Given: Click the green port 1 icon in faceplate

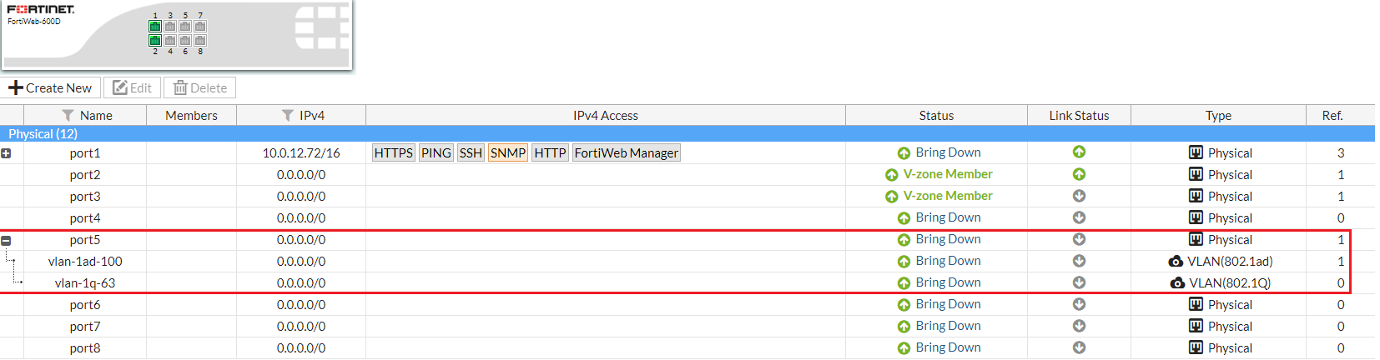Looking at the screenshot, I should (x=155, y=27).
